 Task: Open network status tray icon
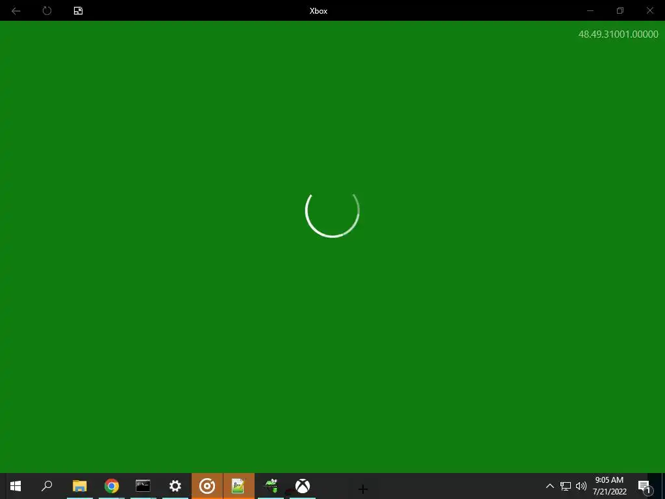(566, 486)
